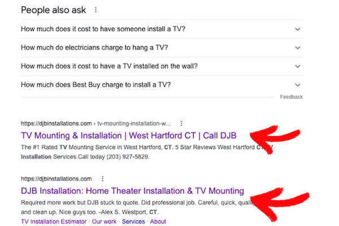339x226 pixels.
Task: Click the question text about installing a TV
Action: [x=103, y=29]
